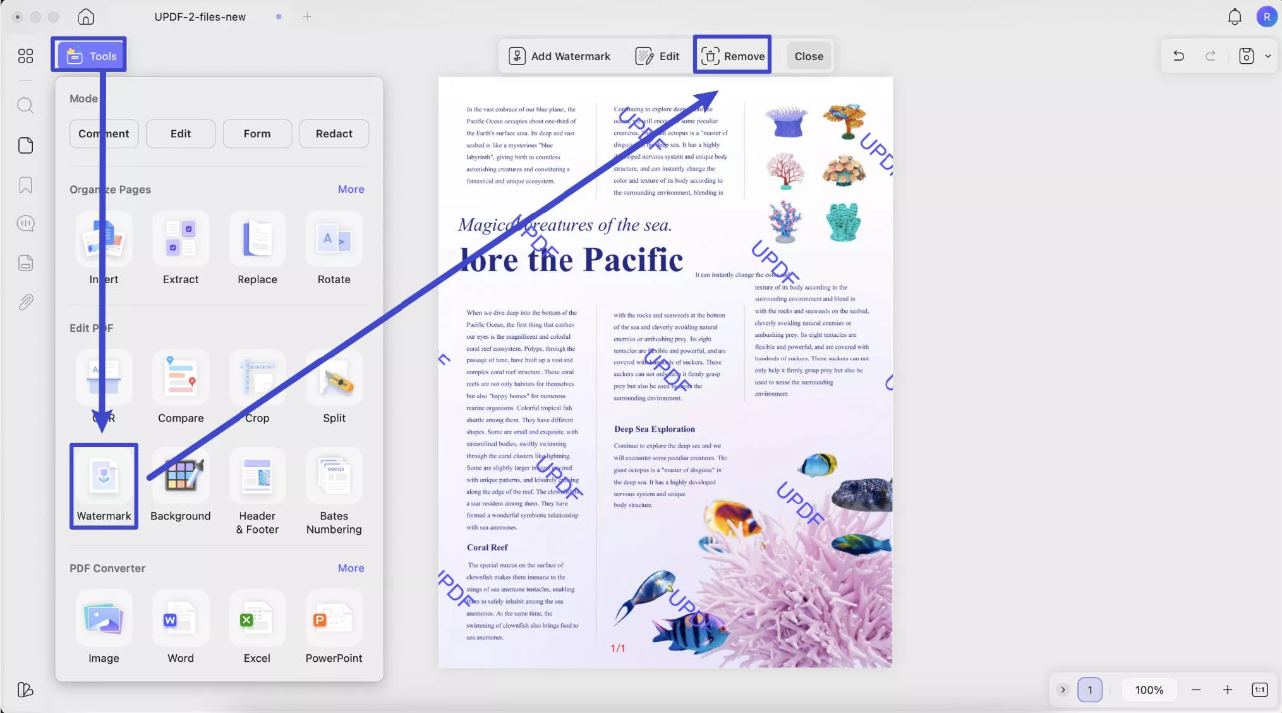Open the search icon in sidebar

click(x=25, y=105)
